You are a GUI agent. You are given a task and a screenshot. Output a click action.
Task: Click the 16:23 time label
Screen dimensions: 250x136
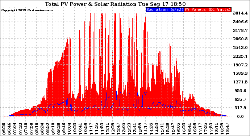(x=184, y=129)
